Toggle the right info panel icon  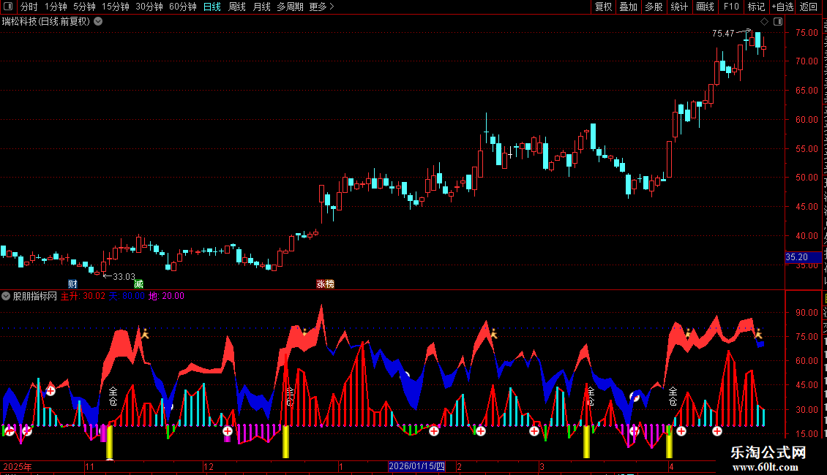(778, 21)
